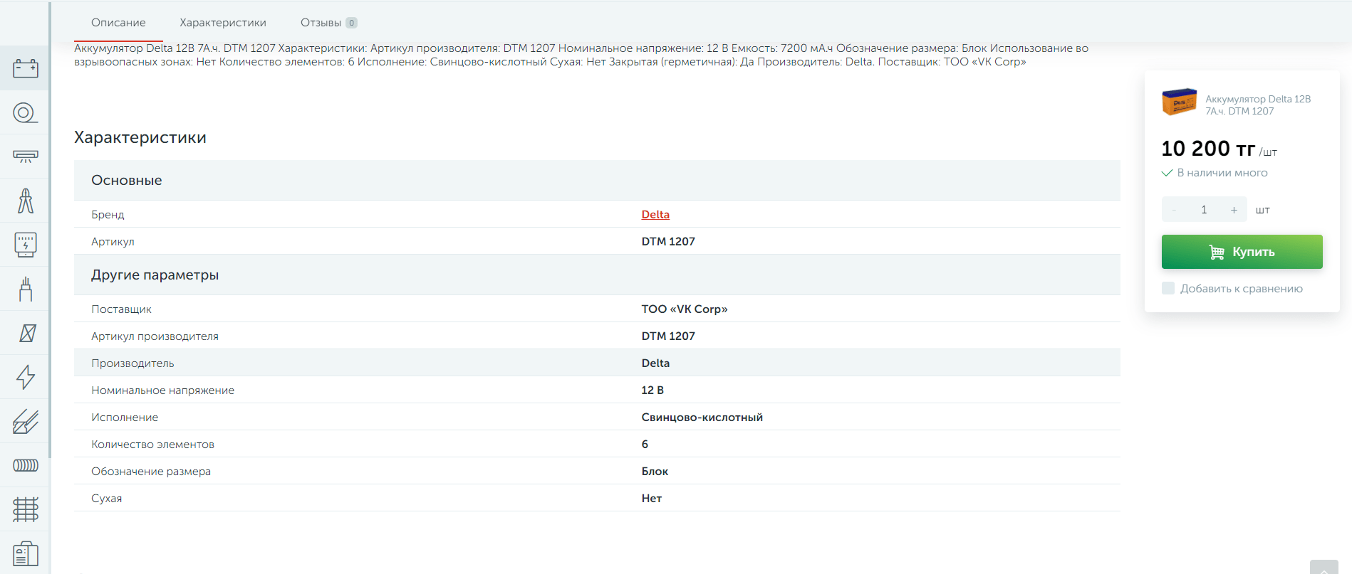Switch to the Характеристики tab
This screenshot has height=574, width=1352.
[x=223, y=23]
